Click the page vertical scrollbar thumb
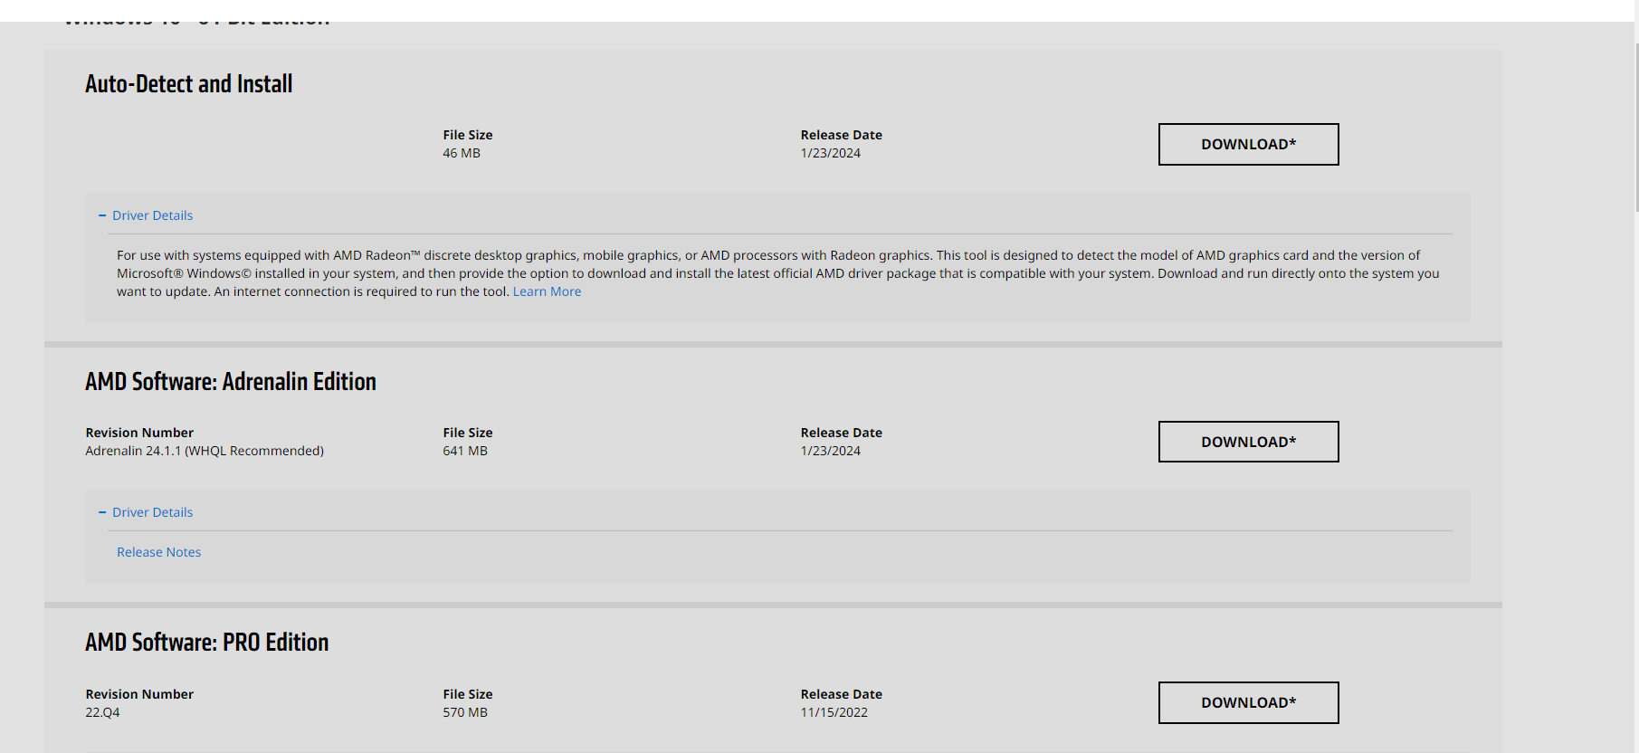1639x753 pixels. point(1636,127)
